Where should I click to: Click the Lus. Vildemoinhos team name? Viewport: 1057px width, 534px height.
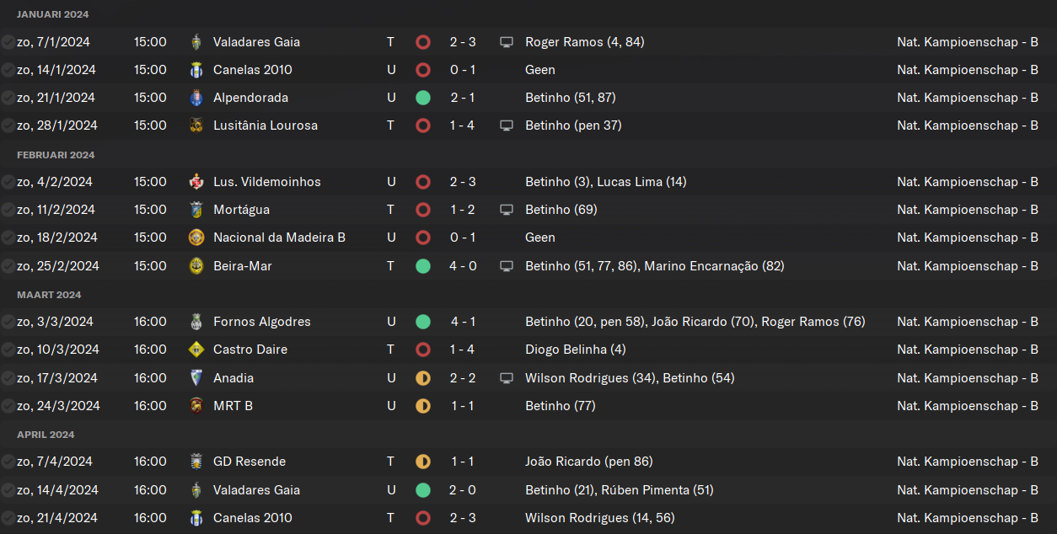click(267, 182)
